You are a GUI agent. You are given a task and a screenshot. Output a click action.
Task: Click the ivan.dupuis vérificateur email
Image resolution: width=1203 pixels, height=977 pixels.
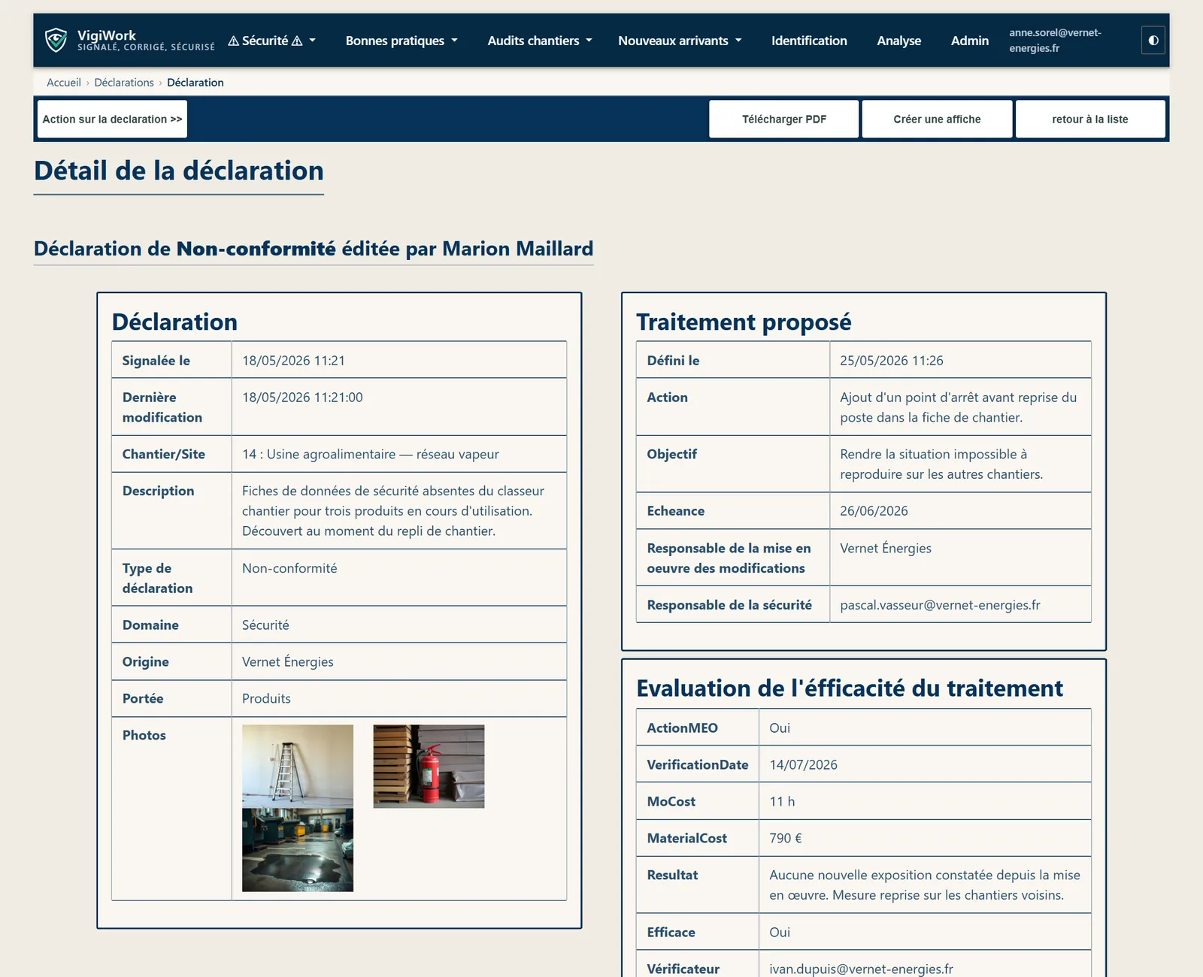(861, 969)
